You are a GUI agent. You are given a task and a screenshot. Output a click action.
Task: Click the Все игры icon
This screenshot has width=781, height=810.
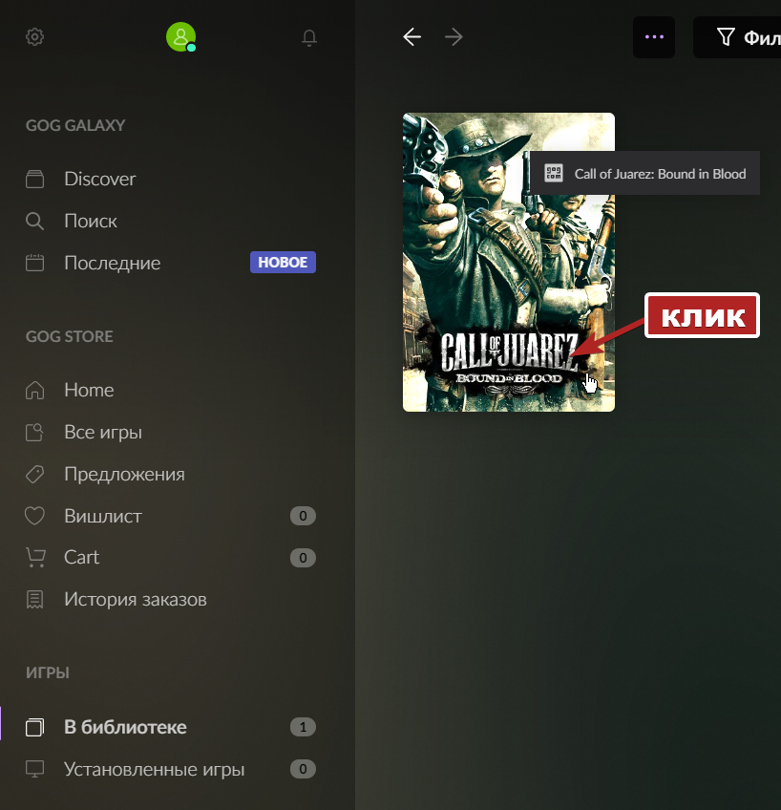(x=34, y=432)
